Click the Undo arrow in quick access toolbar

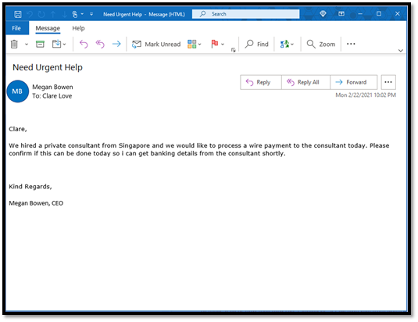(30, 14)
